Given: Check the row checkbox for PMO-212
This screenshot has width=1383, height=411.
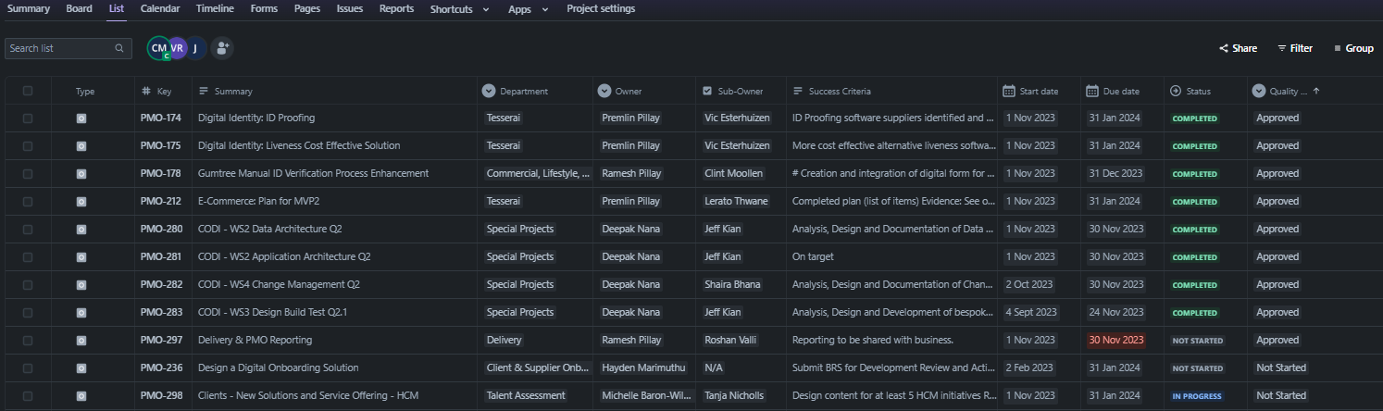Looking at the screenshot, I should [x=28, y=202].
